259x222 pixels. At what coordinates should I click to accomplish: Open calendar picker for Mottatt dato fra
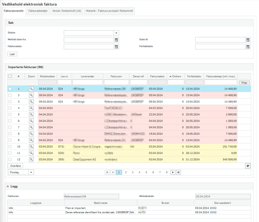coord(117,40)
